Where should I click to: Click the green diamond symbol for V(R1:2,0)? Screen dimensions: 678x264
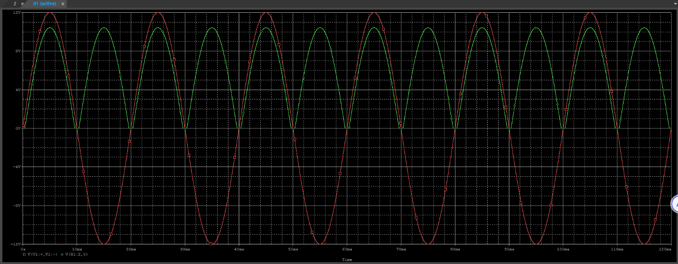[x=62, y=255]
